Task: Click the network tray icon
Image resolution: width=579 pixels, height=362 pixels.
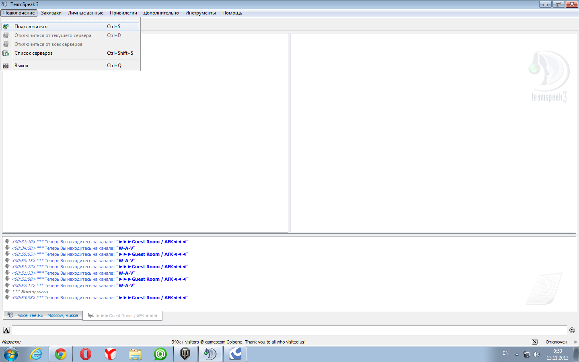Action: point(527,354)
